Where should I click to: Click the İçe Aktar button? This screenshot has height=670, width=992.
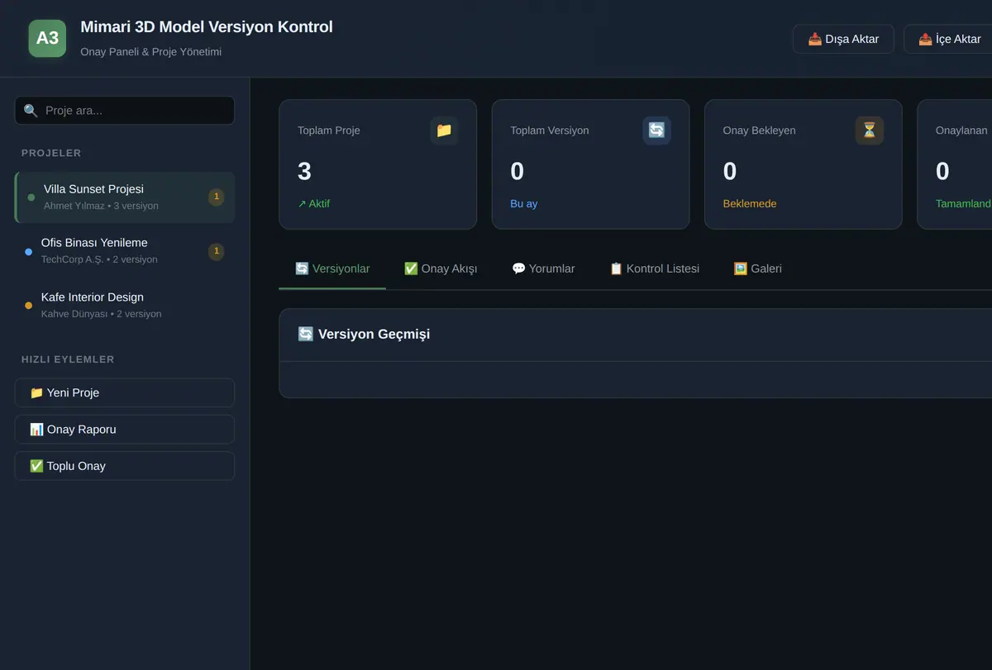[949, 39]
